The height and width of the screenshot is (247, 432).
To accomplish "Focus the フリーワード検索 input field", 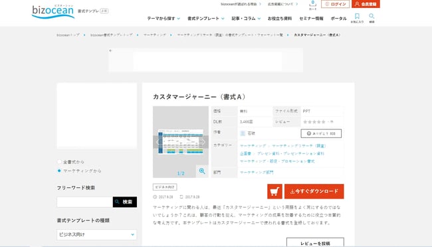I will click(85, 202).
